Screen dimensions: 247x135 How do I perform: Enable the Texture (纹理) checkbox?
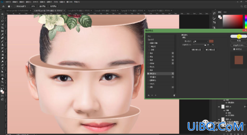(150, 50)
